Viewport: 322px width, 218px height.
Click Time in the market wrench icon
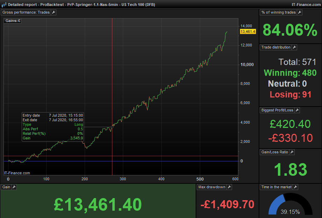[x=295, y=187]
